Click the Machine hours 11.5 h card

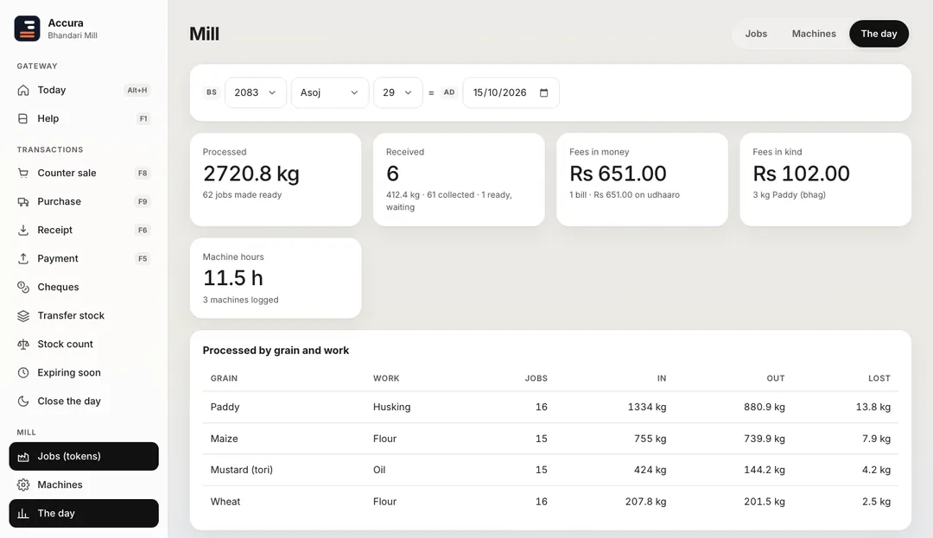coord(276,278)
